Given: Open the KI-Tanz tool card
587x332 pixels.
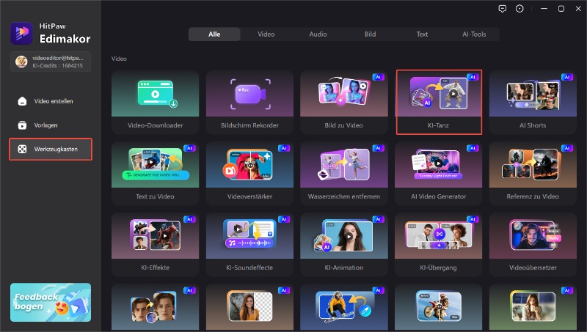Looking at the screenshot, I should [439, 101].
